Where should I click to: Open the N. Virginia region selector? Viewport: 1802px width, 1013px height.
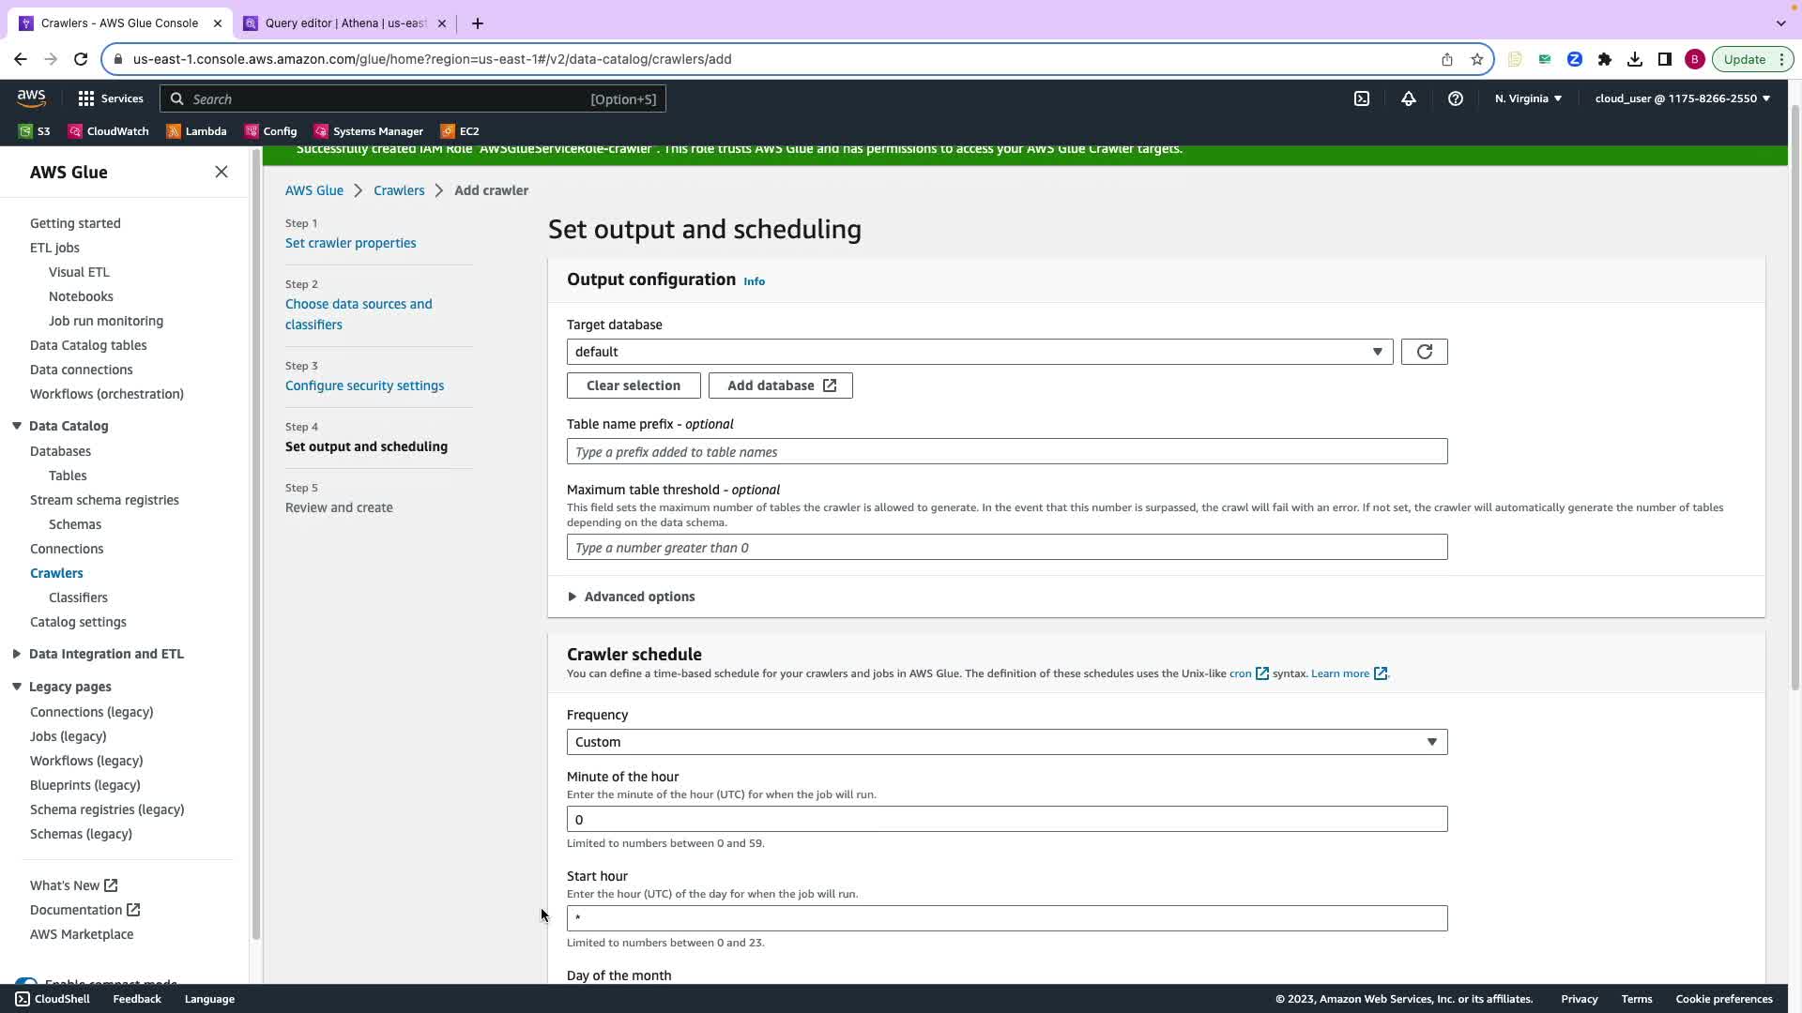pos(1527,98)
